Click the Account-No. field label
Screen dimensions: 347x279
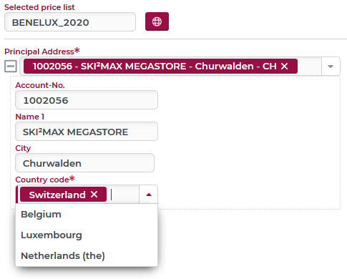click(40, 85)
